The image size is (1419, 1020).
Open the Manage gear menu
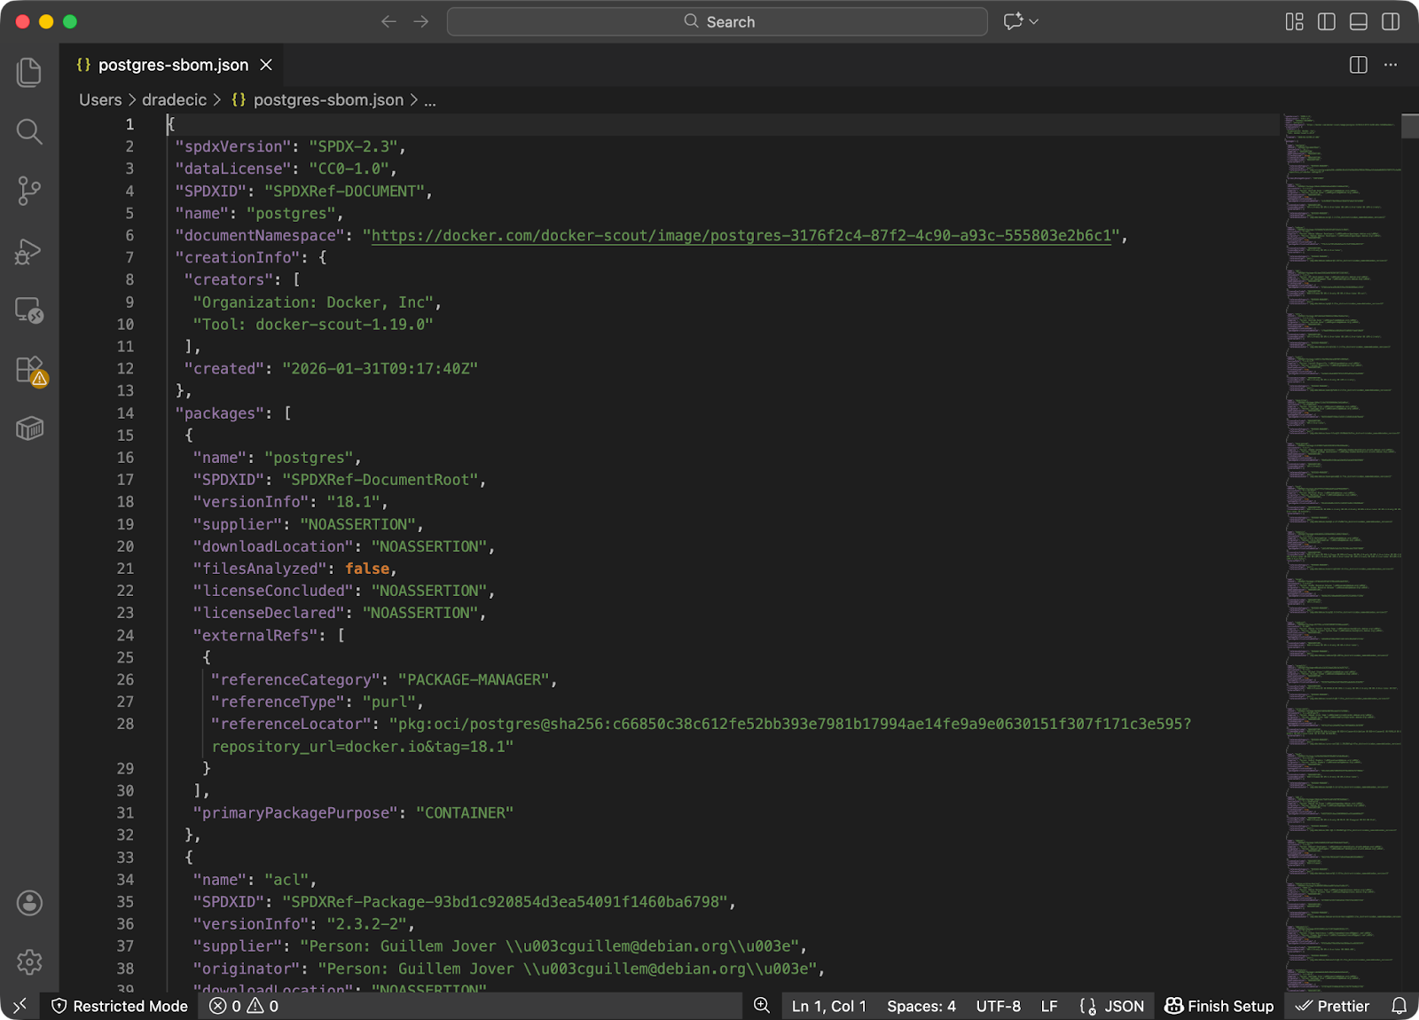click(29, 961)
